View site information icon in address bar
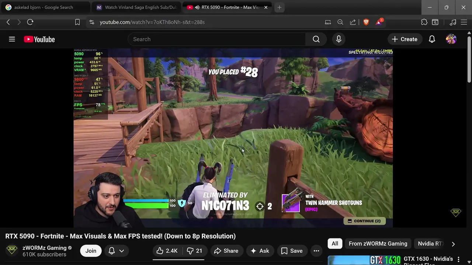The height and width of the screenshot is (265, 472). pyautogui.click(x=92, y=22)
